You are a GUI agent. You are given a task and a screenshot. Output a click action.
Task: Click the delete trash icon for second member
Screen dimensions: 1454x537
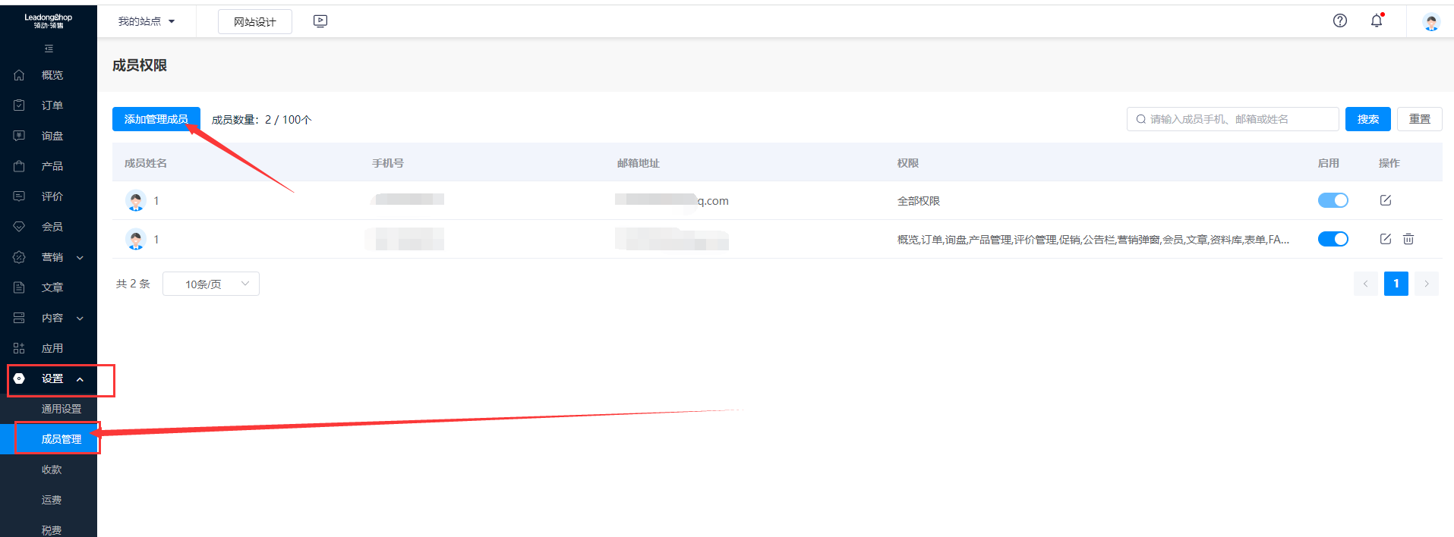pos(1408,239)
